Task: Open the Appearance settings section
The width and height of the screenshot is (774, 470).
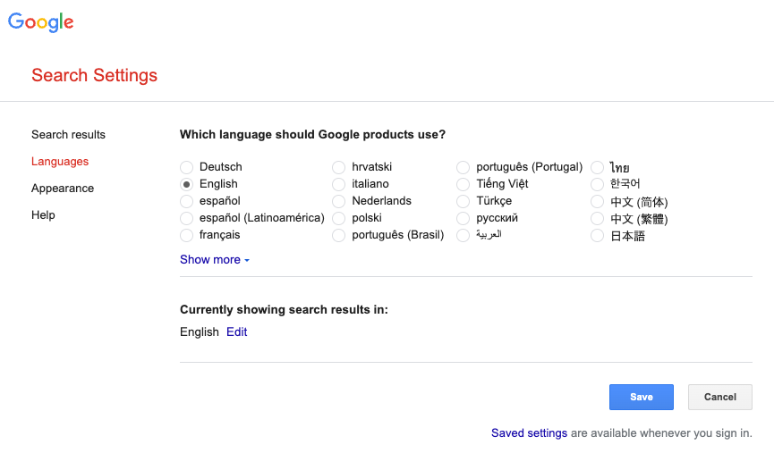Action: click(63, 188)
